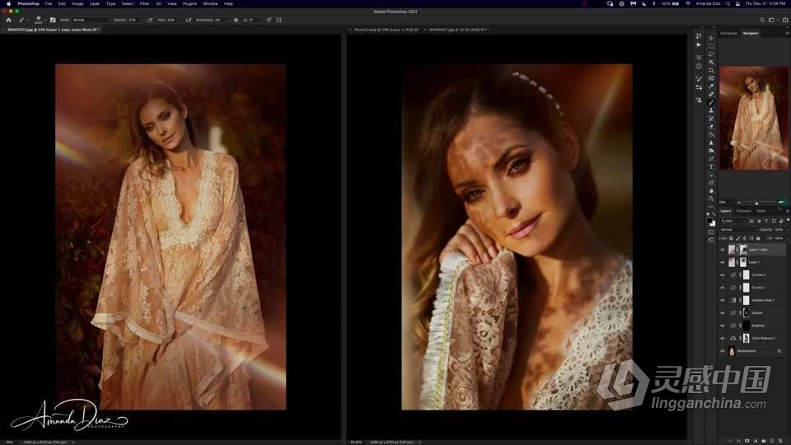791x445 pixels.
Task: Switch to the Navigator tab
Action: click(751, 33)
